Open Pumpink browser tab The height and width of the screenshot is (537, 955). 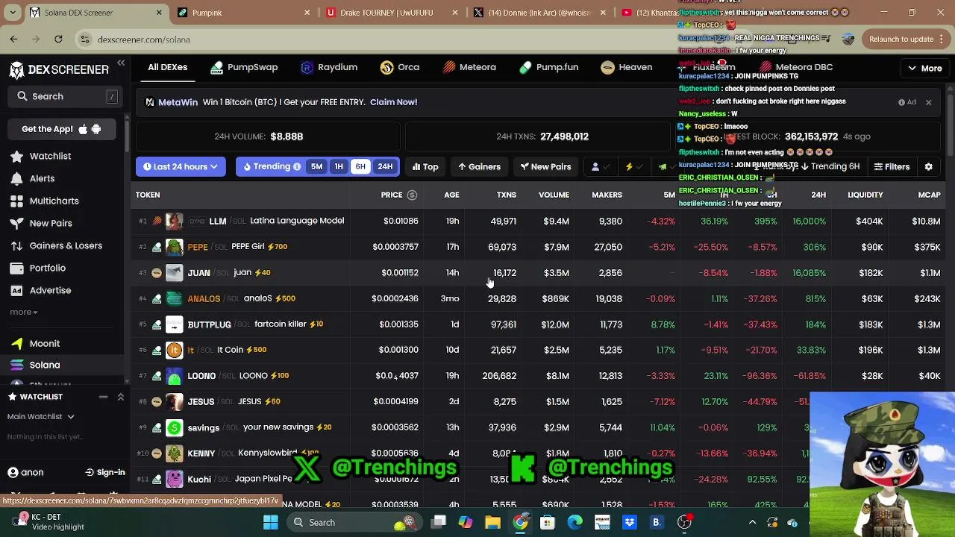(244, 13)
